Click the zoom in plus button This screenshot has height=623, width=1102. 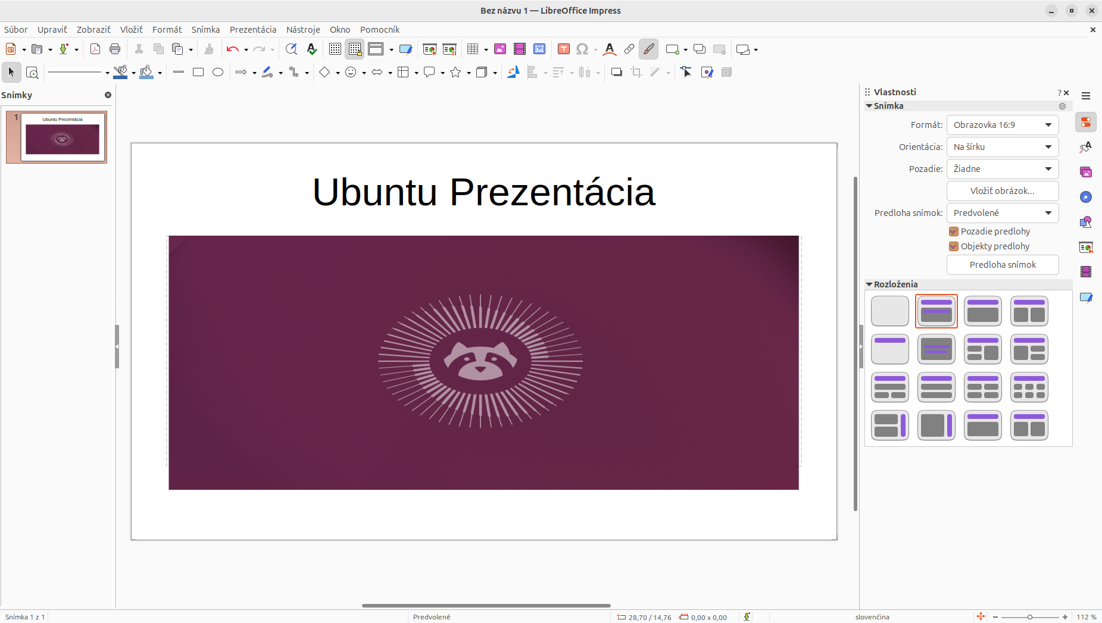coord(1065,617)
